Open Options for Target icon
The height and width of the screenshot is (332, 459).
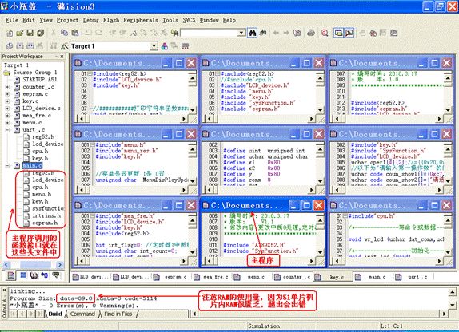(64, 45)
